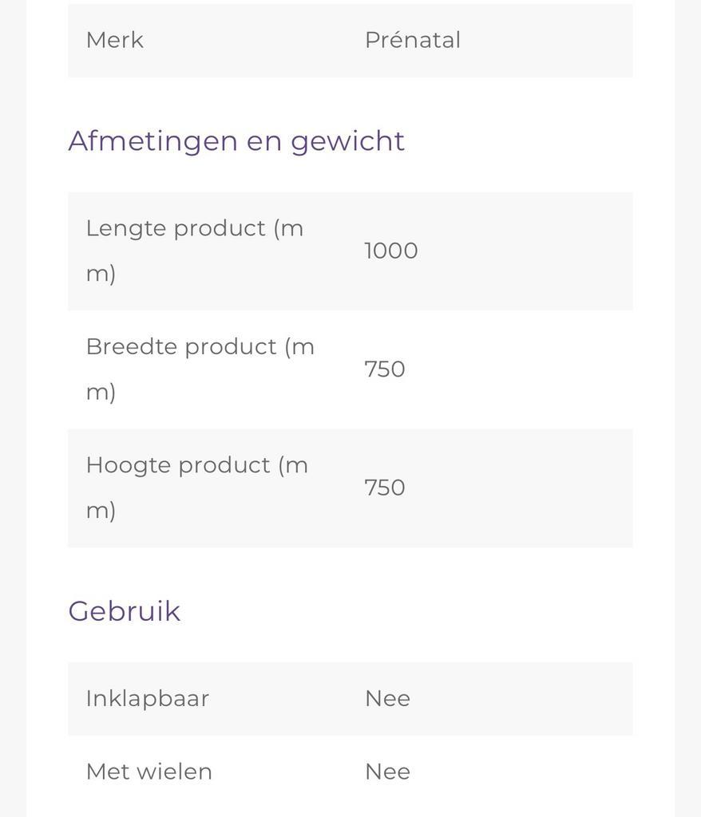Screen dimensions: 701x817
Task: Click empty right end of Hoogte product row
Action: tap(575, 487)
